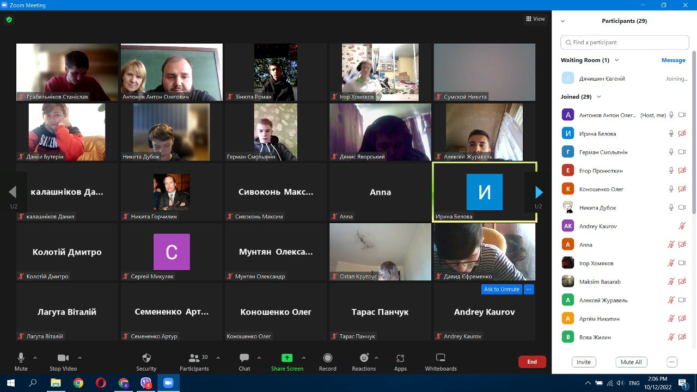Open Opera browser from the taskbar
This screenshot has width=697, height=392.
point(101,383)
